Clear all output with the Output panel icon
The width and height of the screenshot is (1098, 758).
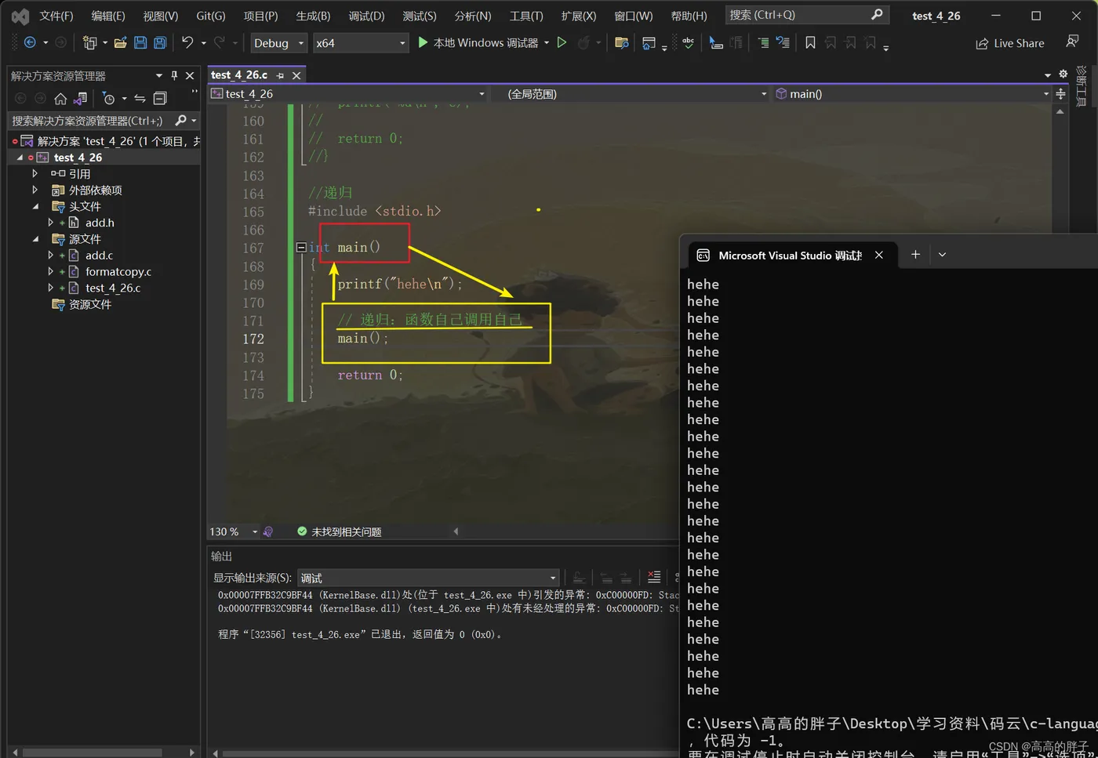click(653, 578)
